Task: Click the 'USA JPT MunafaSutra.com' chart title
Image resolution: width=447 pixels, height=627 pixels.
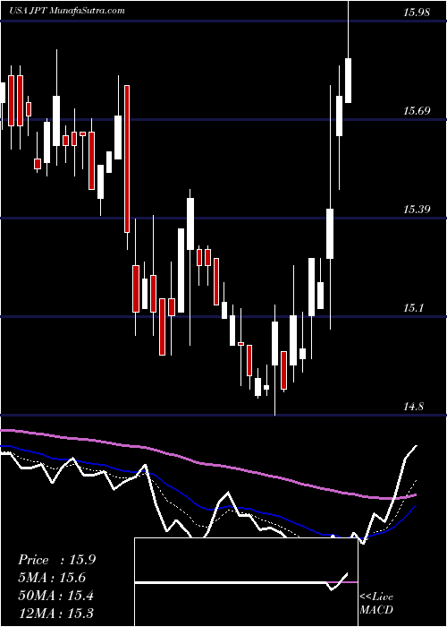Action: [67, 11]
